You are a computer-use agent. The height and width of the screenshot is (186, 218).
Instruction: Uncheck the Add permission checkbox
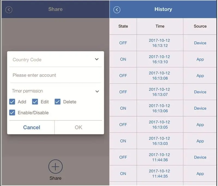click(12, 102)
